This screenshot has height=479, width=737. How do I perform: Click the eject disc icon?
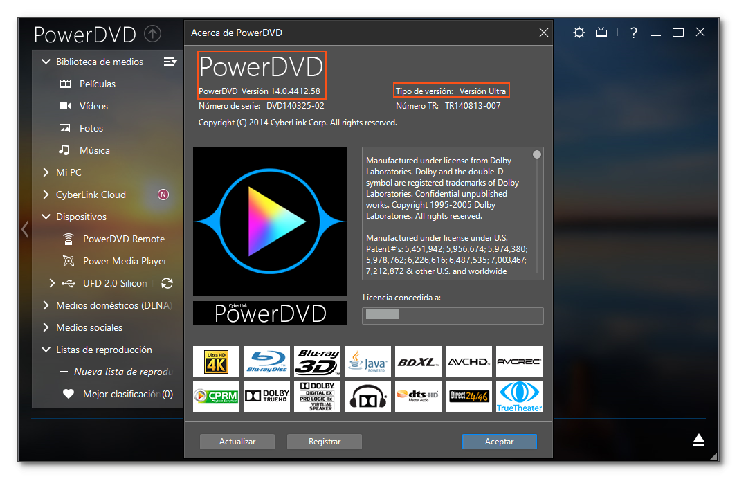[698, 440]
